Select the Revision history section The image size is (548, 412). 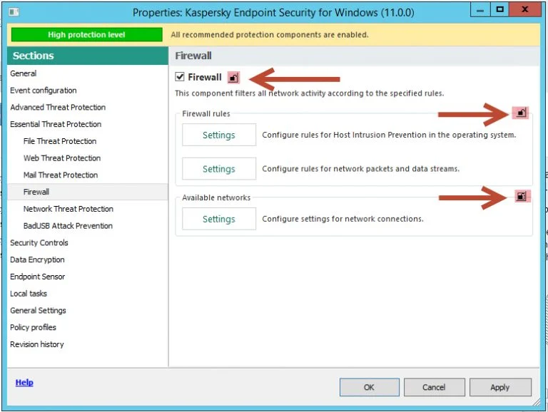87,344
